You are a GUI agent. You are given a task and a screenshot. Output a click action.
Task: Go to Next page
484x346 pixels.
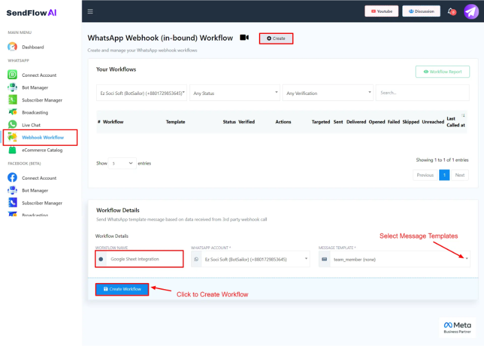coord(460,175)
